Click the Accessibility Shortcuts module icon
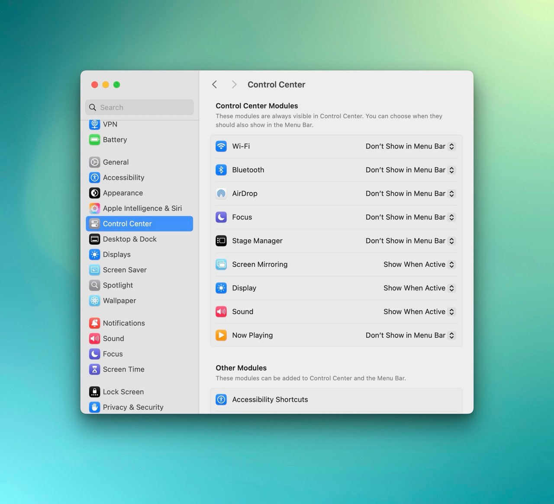 click(221, 399)
